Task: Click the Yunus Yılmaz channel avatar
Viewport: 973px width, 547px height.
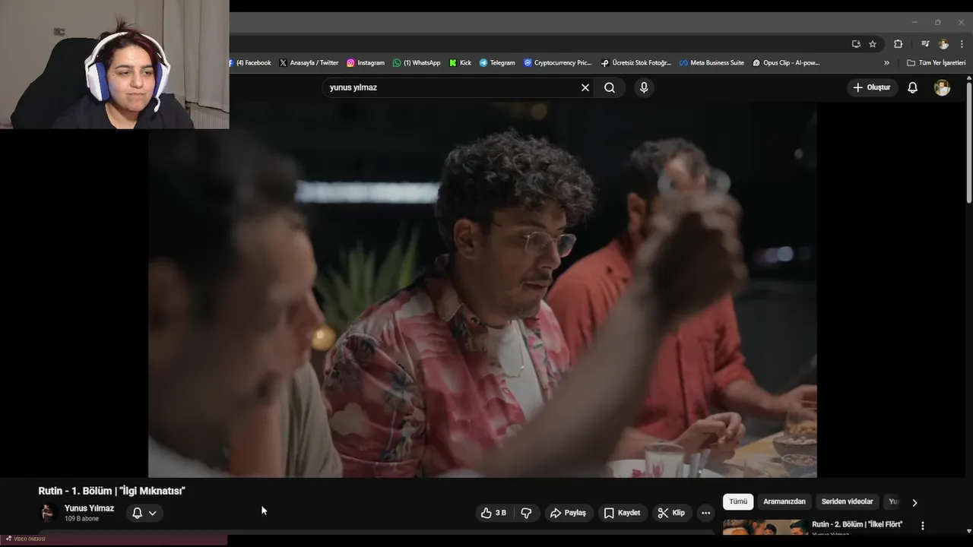Action: (x=48, y=513)
